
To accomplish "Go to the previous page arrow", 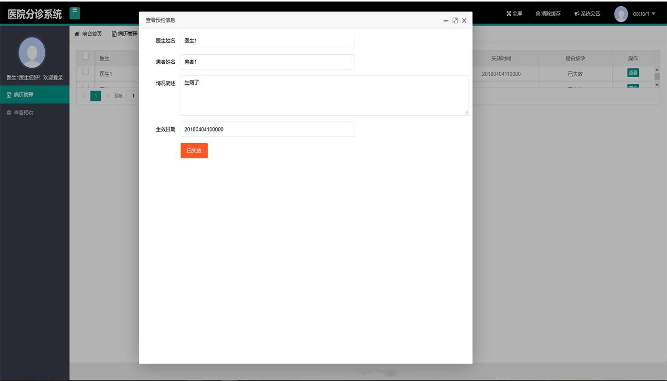I will click(x=84, y=96).
